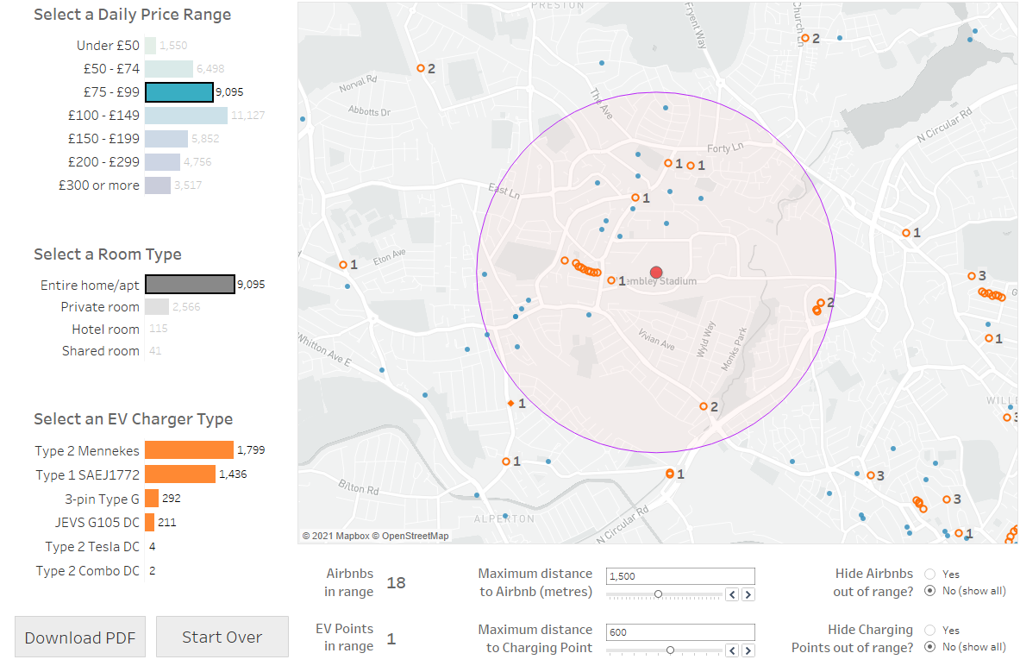This screenshot has height=672, width=1020.
Task: Choose No (show all) for Hide Airbnbs
Action: (929, 591)
